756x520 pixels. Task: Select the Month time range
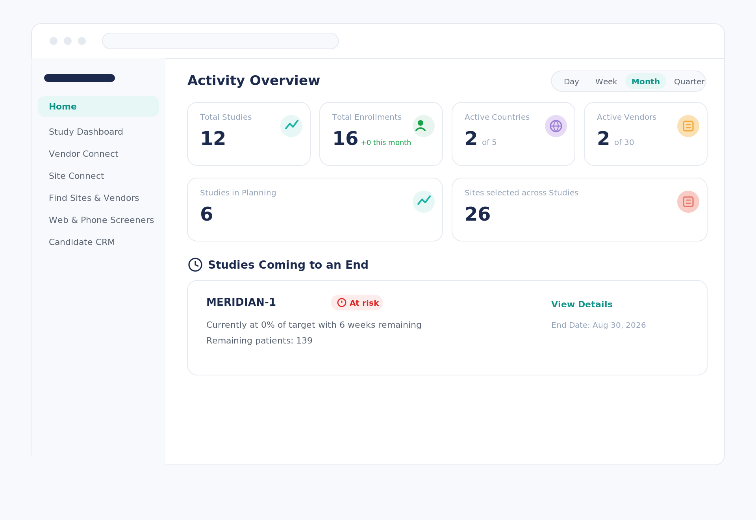click(646, 82)
